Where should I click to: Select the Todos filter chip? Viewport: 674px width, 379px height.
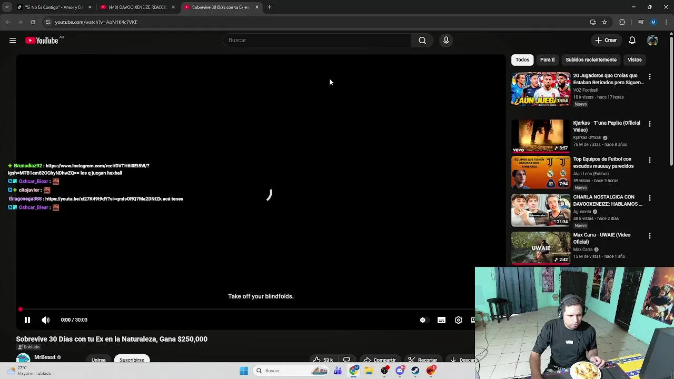click(x=522, y=60)
